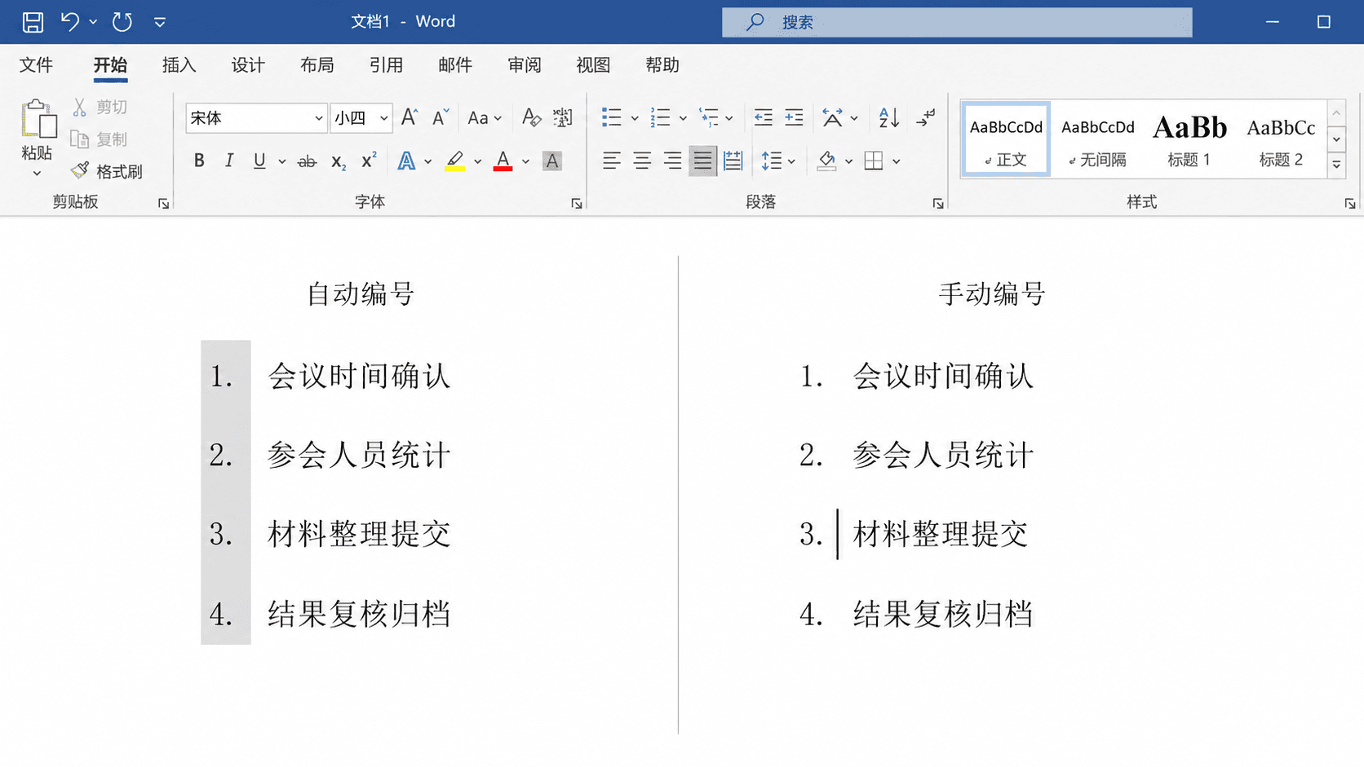Toggle Bold formatting
The image size is (1364, 767).
pyautogui.click(x=199, y=161)
